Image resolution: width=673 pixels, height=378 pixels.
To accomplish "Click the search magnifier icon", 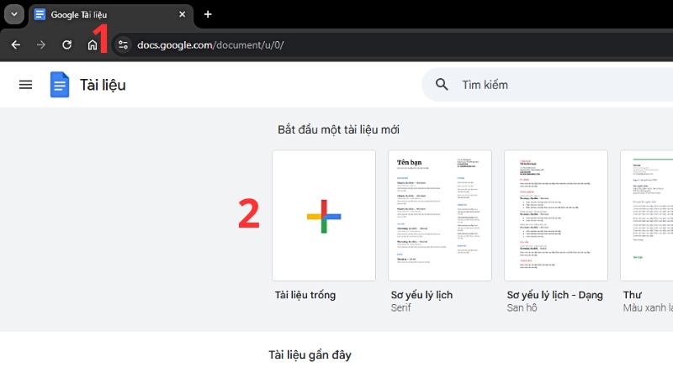I will coord(442,85).
